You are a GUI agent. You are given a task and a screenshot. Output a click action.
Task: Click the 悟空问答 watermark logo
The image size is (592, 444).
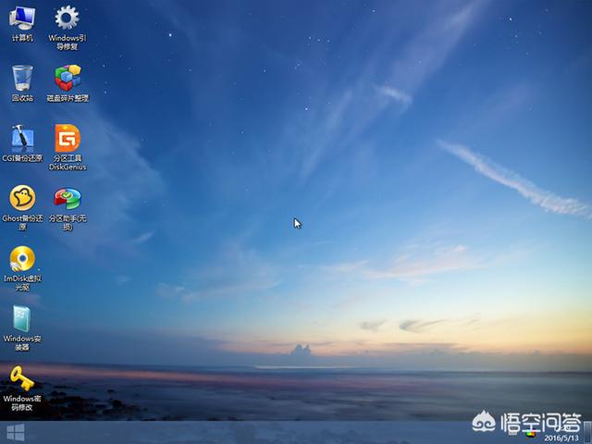pos(526,422)
